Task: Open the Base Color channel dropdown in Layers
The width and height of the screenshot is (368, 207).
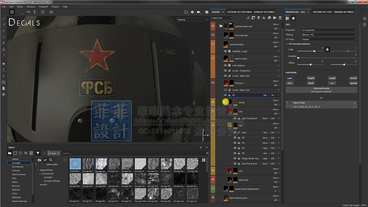Action: click(x=222, y=18)
